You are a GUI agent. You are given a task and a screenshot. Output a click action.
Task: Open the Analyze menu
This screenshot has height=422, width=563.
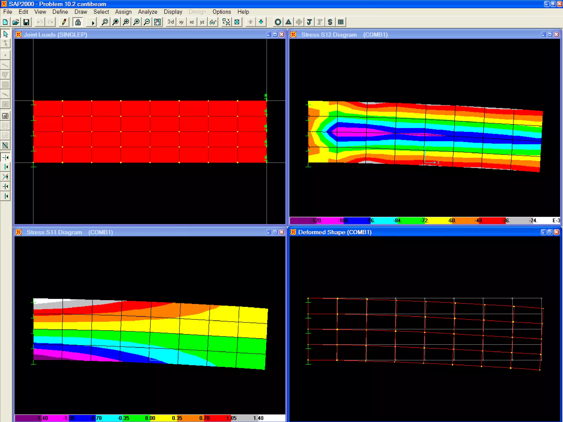(148, 12)
